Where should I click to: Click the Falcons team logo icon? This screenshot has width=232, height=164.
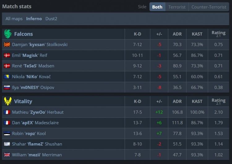(x=8, y=34)
